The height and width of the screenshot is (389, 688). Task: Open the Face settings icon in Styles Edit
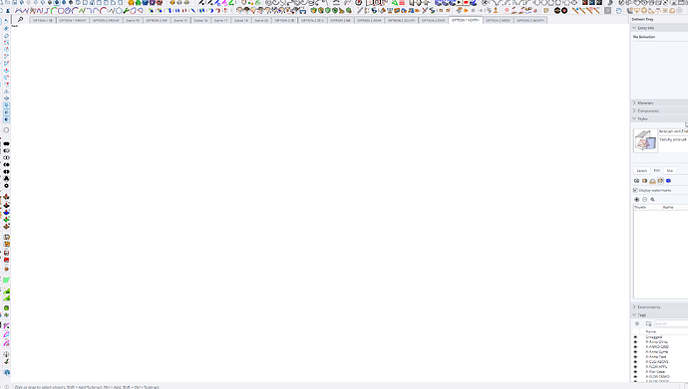tap(644, 181)
